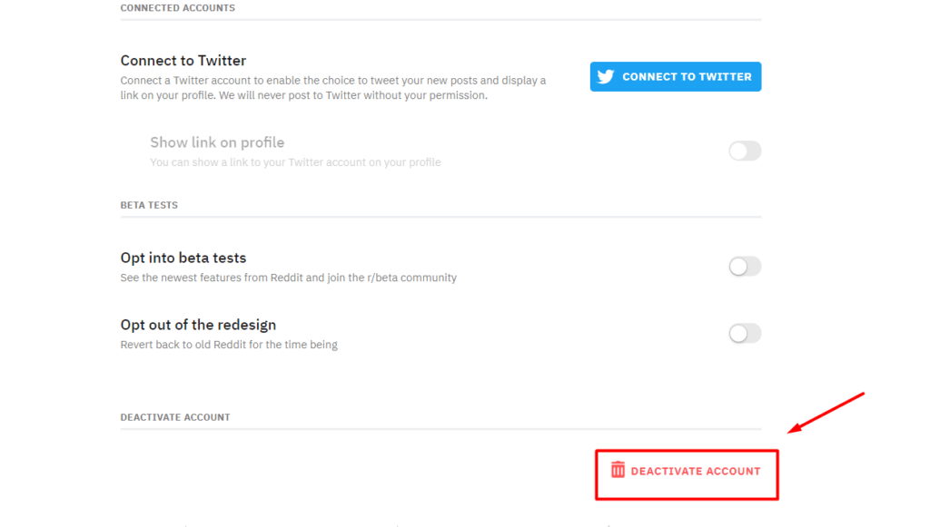
Task: Click the trash can icon
Action: pos(618,470)
